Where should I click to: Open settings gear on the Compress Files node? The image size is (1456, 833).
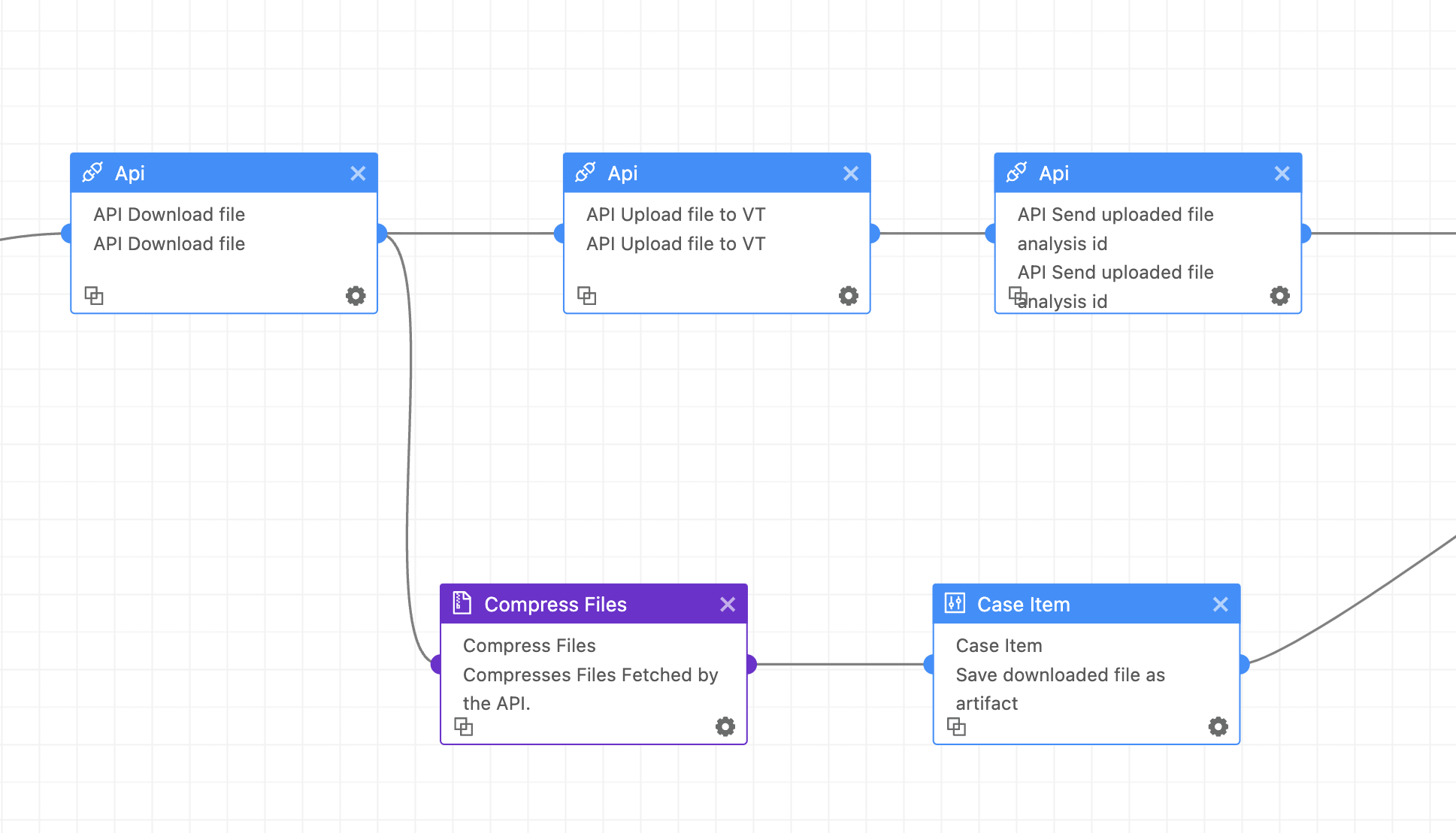click(x=724, y=726)
